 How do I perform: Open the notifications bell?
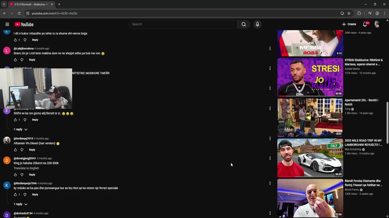click(x=365, y=24)
